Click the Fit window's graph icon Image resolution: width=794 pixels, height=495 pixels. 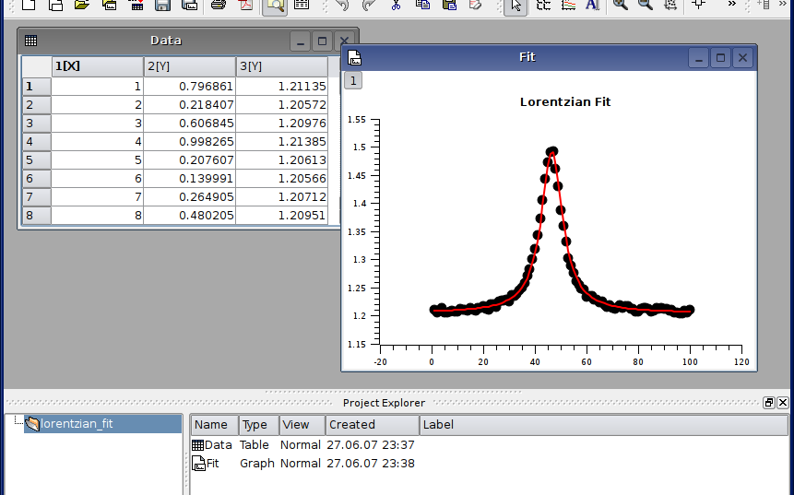point(355,58)
